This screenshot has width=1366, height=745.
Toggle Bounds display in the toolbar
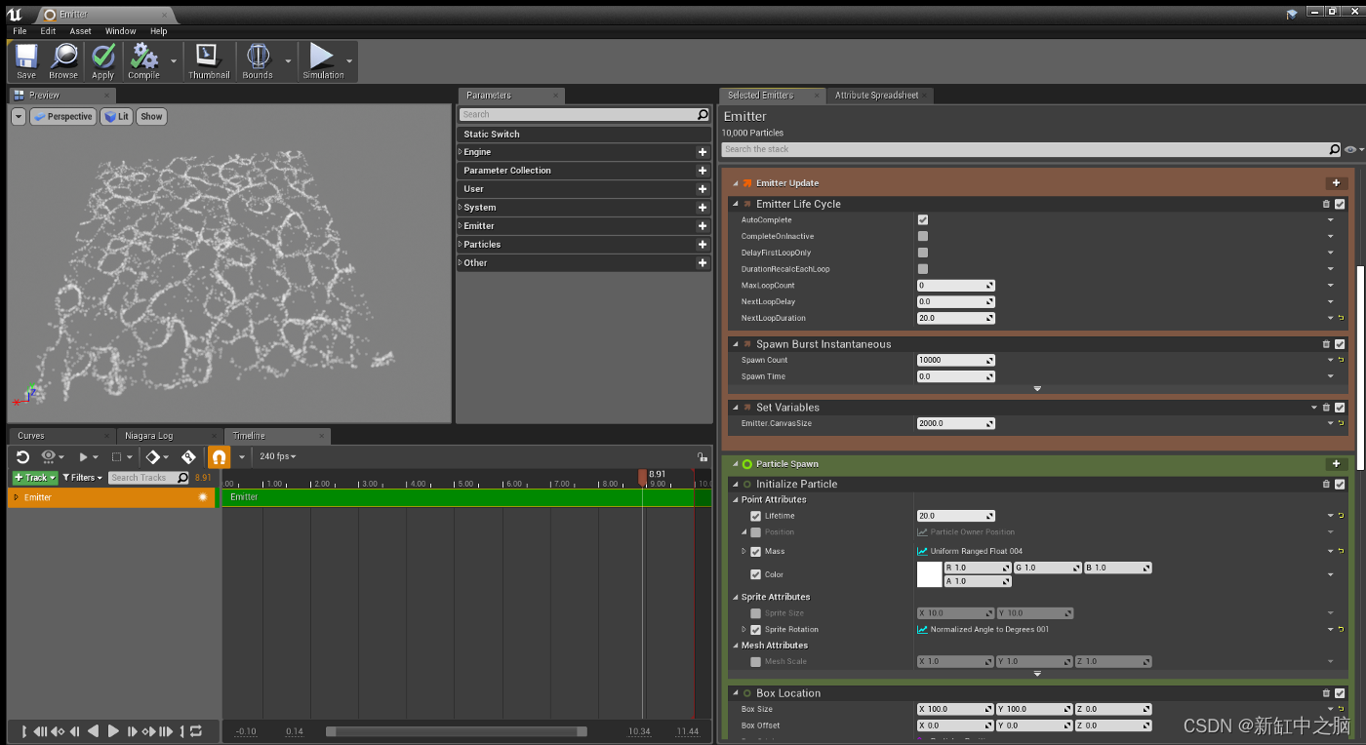point(258,61)
